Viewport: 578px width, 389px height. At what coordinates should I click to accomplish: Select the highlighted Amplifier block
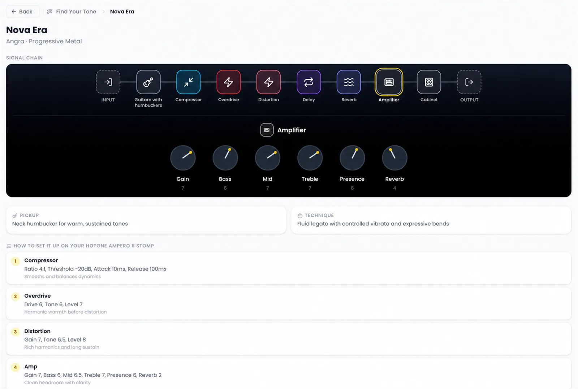[x=389, y=82]
